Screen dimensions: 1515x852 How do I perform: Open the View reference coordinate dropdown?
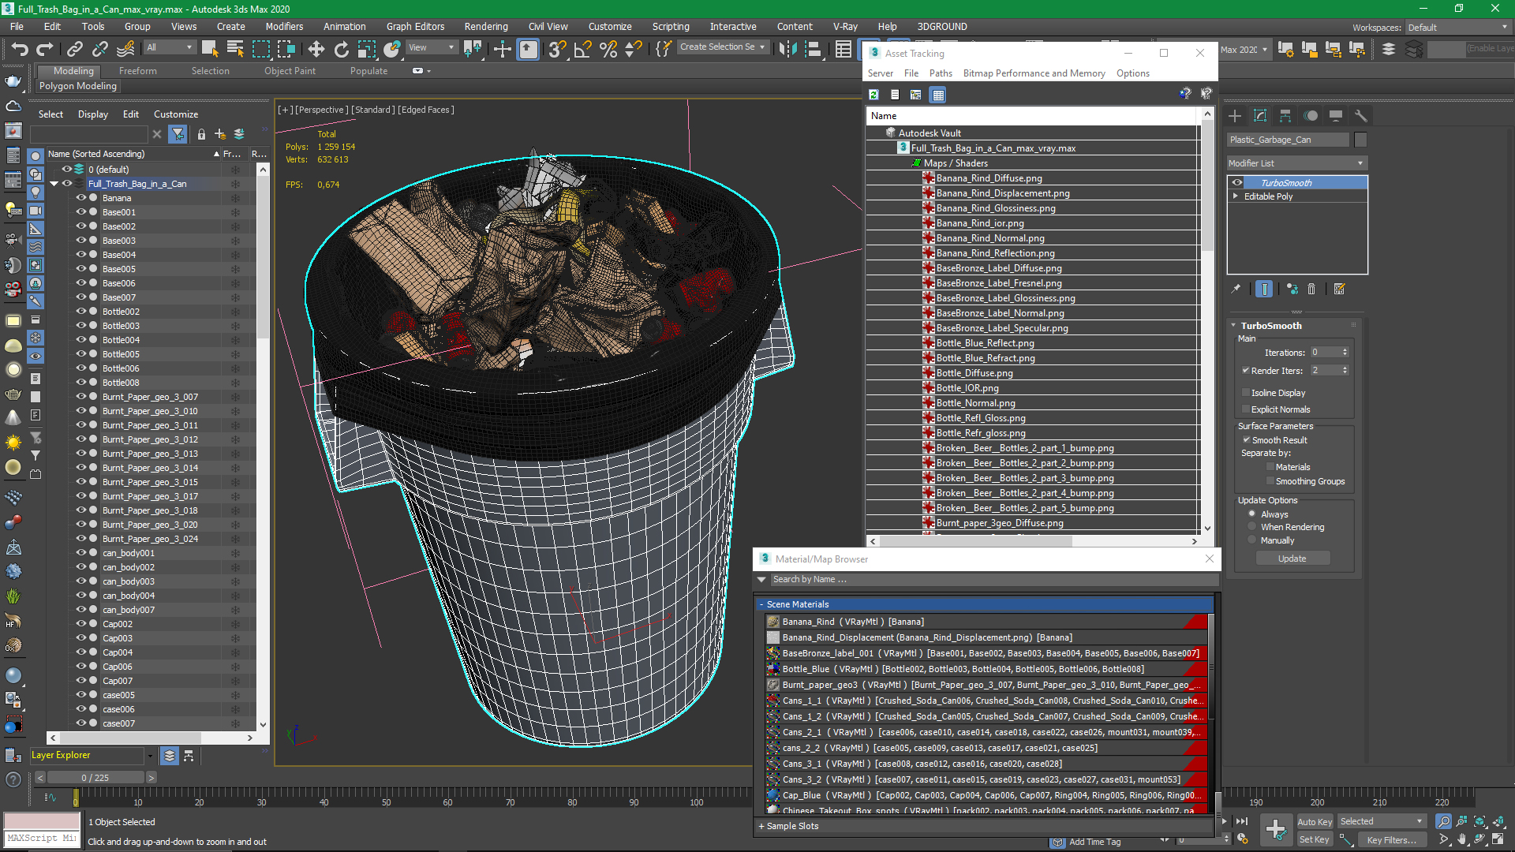431,48
